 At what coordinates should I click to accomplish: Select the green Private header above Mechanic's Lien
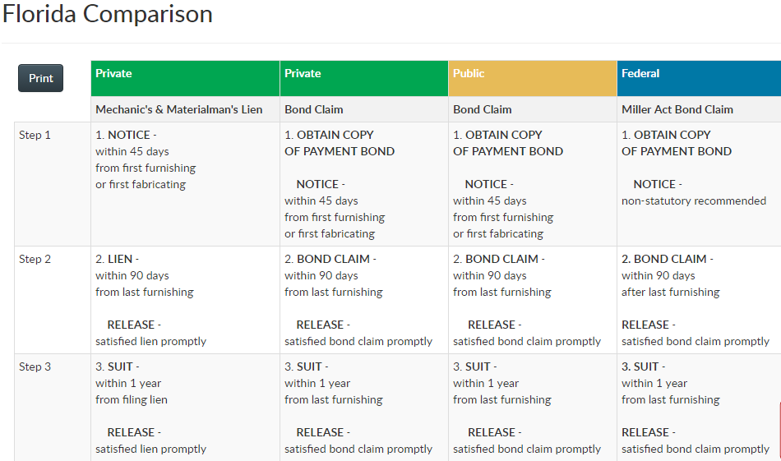click(113, 74)
